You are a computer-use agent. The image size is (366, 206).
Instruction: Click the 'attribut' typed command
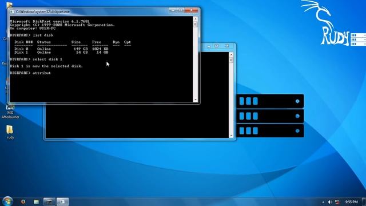[x=42, y=73]
